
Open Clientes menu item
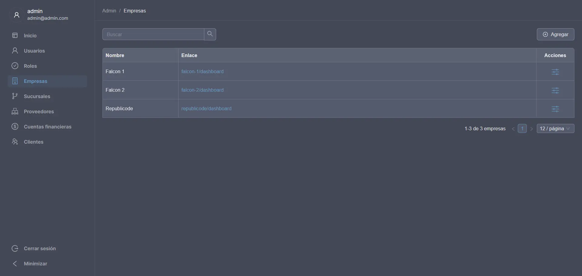[x=48, y=142]
